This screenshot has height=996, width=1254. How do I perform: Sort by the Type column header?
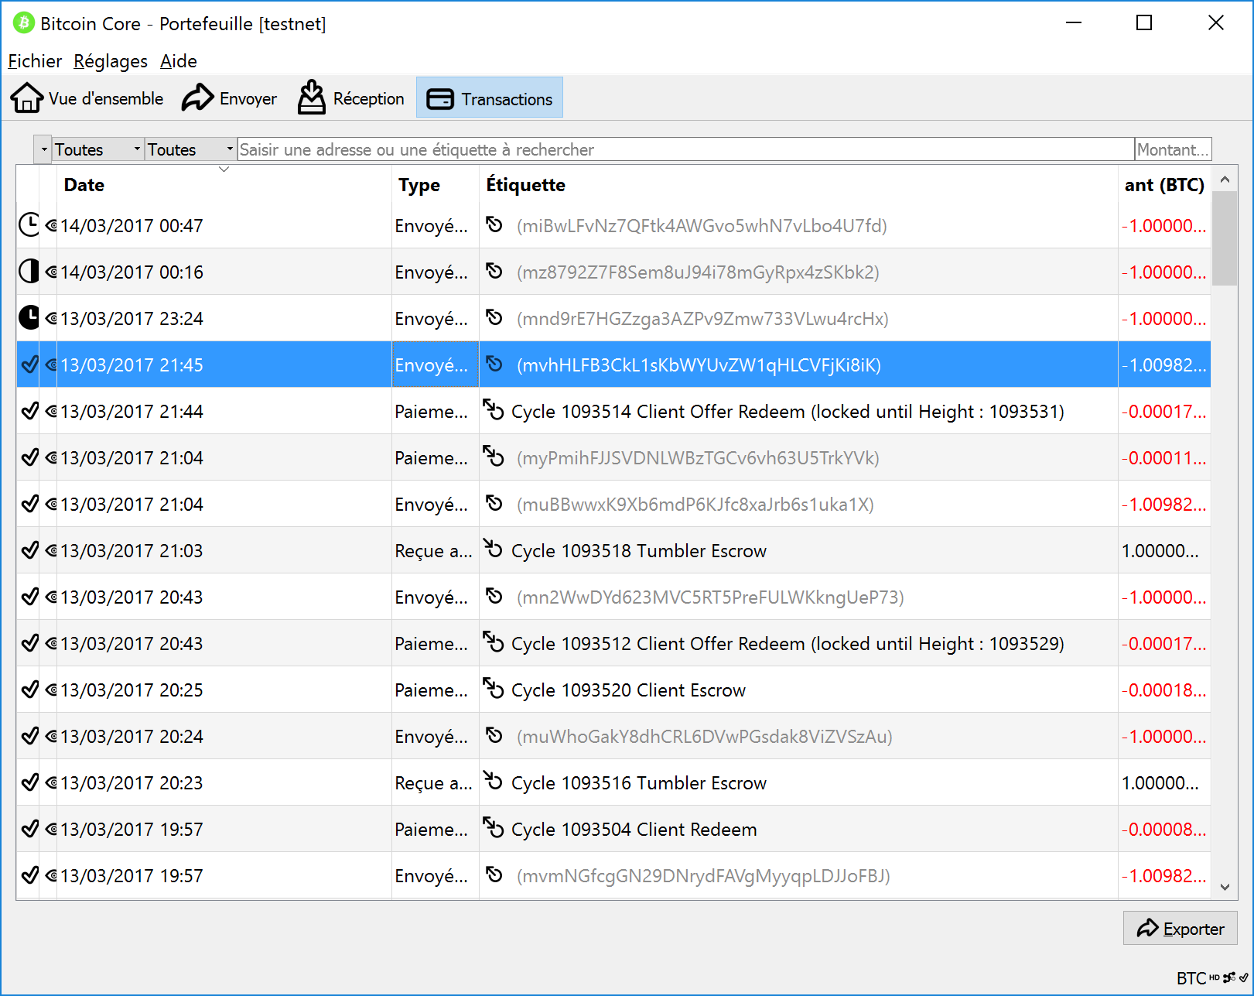pyautogui.click(x=436, y=185)
